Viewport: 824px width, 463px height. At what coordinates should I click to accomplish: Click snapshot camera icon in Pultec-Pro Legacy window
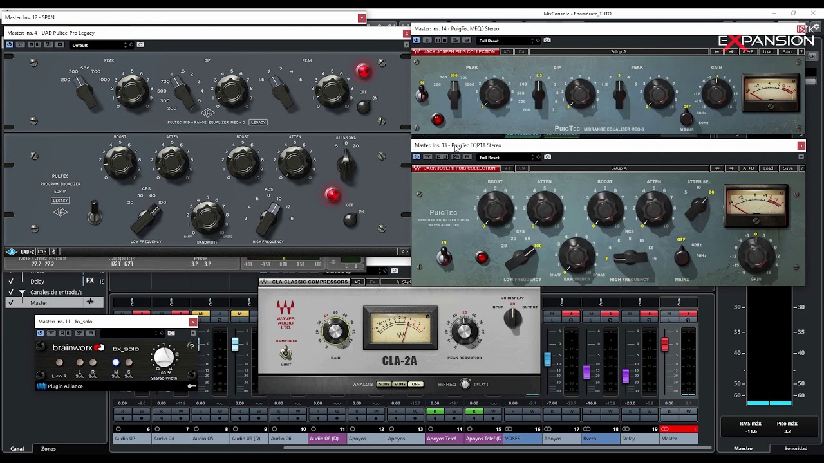[140, 44]
